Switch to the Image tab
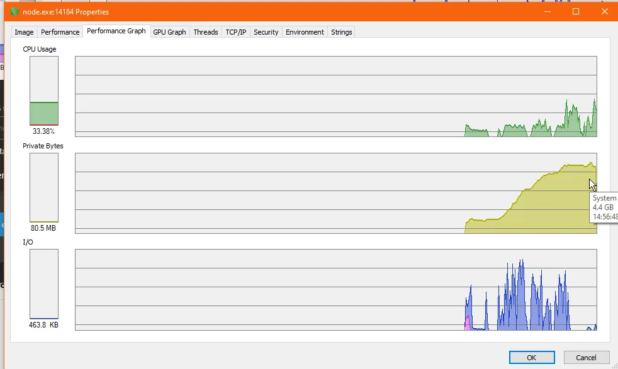The image size is (618, 369). click(x=24, y=32)
